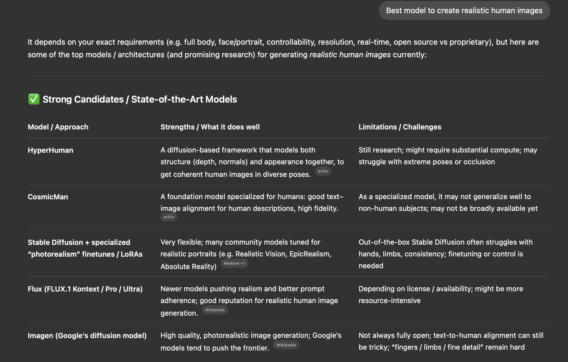Click the user prompt bubble about realistic human images
568x362 pixels.
pos(464,11)
